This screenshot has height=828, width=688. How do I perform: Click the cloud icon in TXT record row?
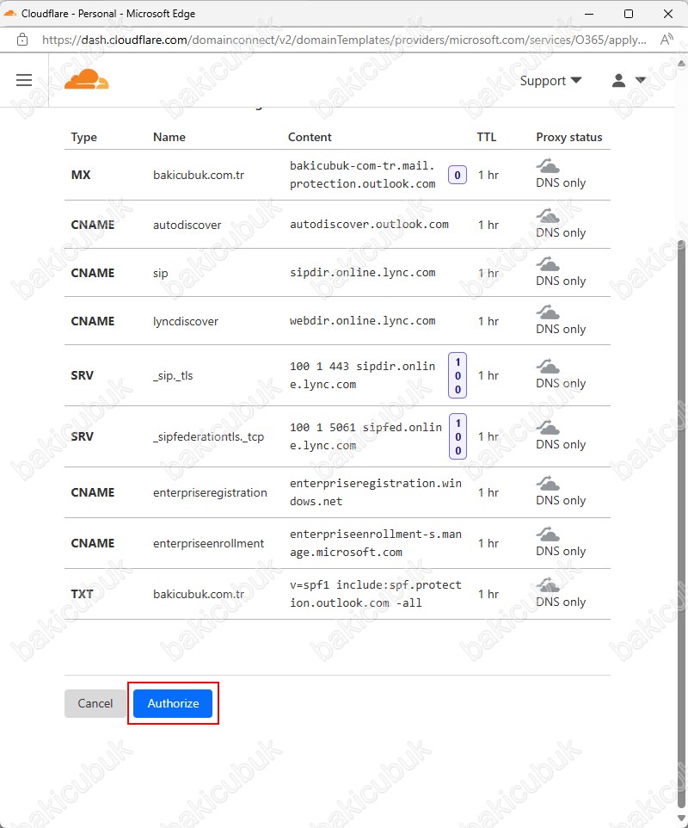[x=548, y=585]
